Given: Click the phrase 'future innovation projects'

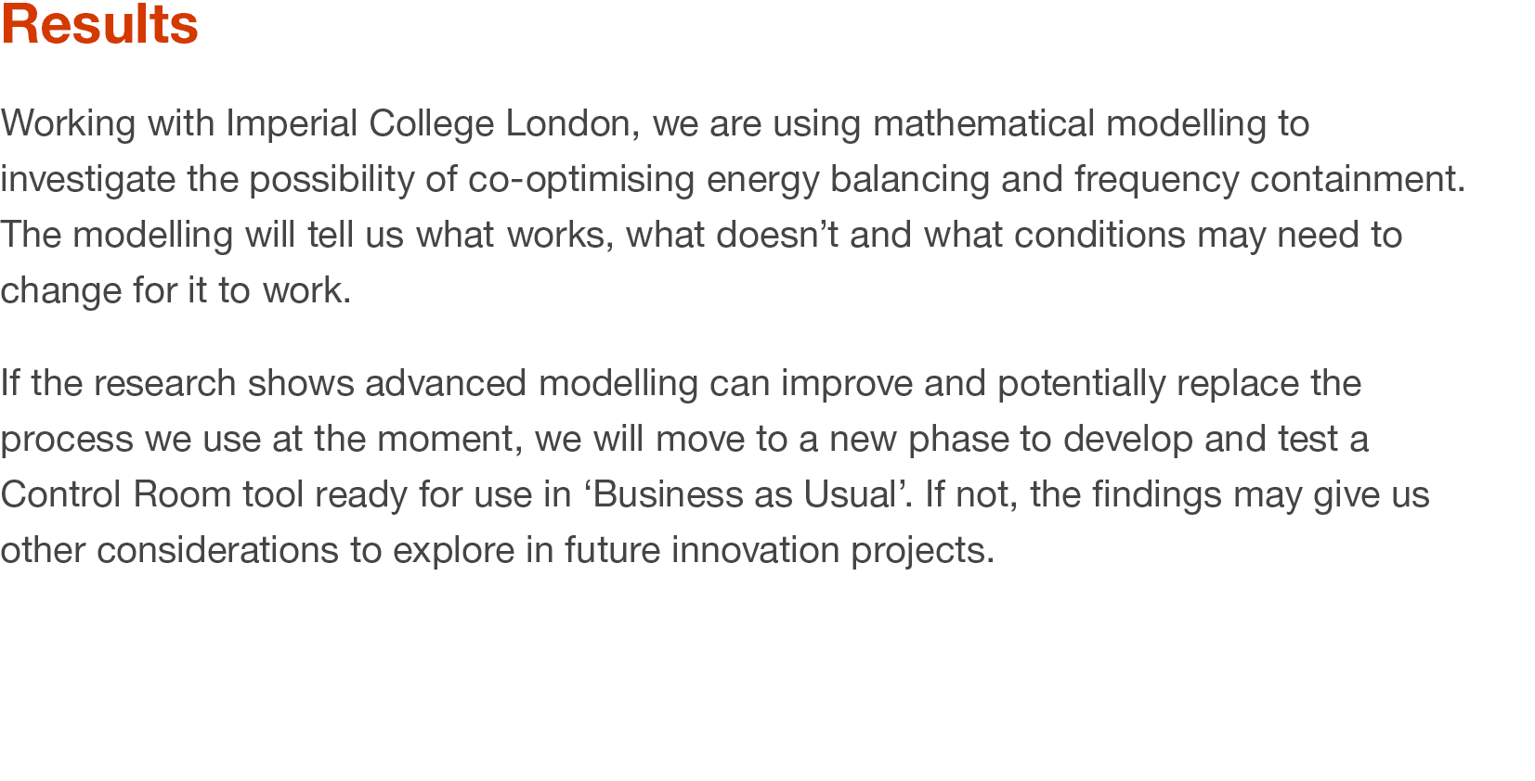Looking at the screenshot, I should 777,550.
